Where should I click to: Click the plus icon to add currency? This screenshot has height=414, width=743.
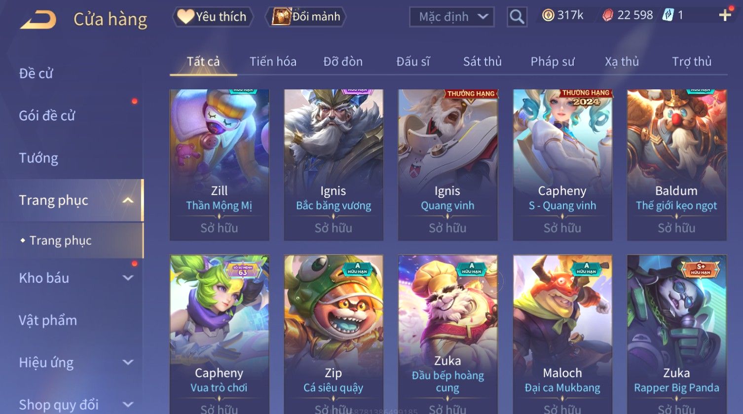click(725, 16)
